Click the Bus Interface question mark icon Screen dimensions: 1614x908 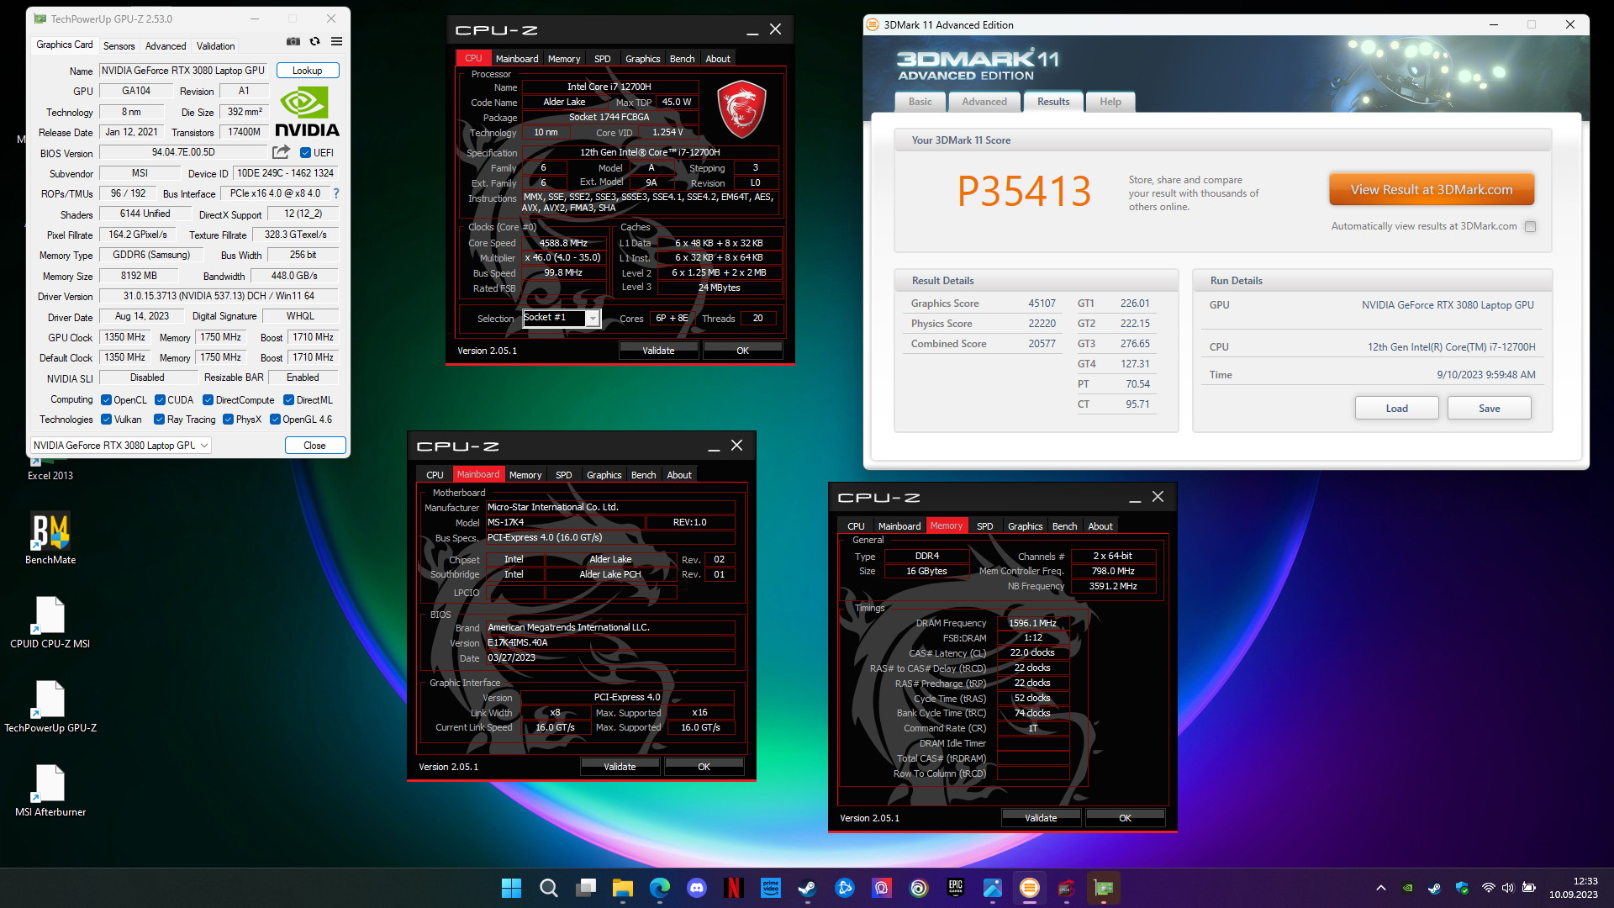click(x=336, y=193)
